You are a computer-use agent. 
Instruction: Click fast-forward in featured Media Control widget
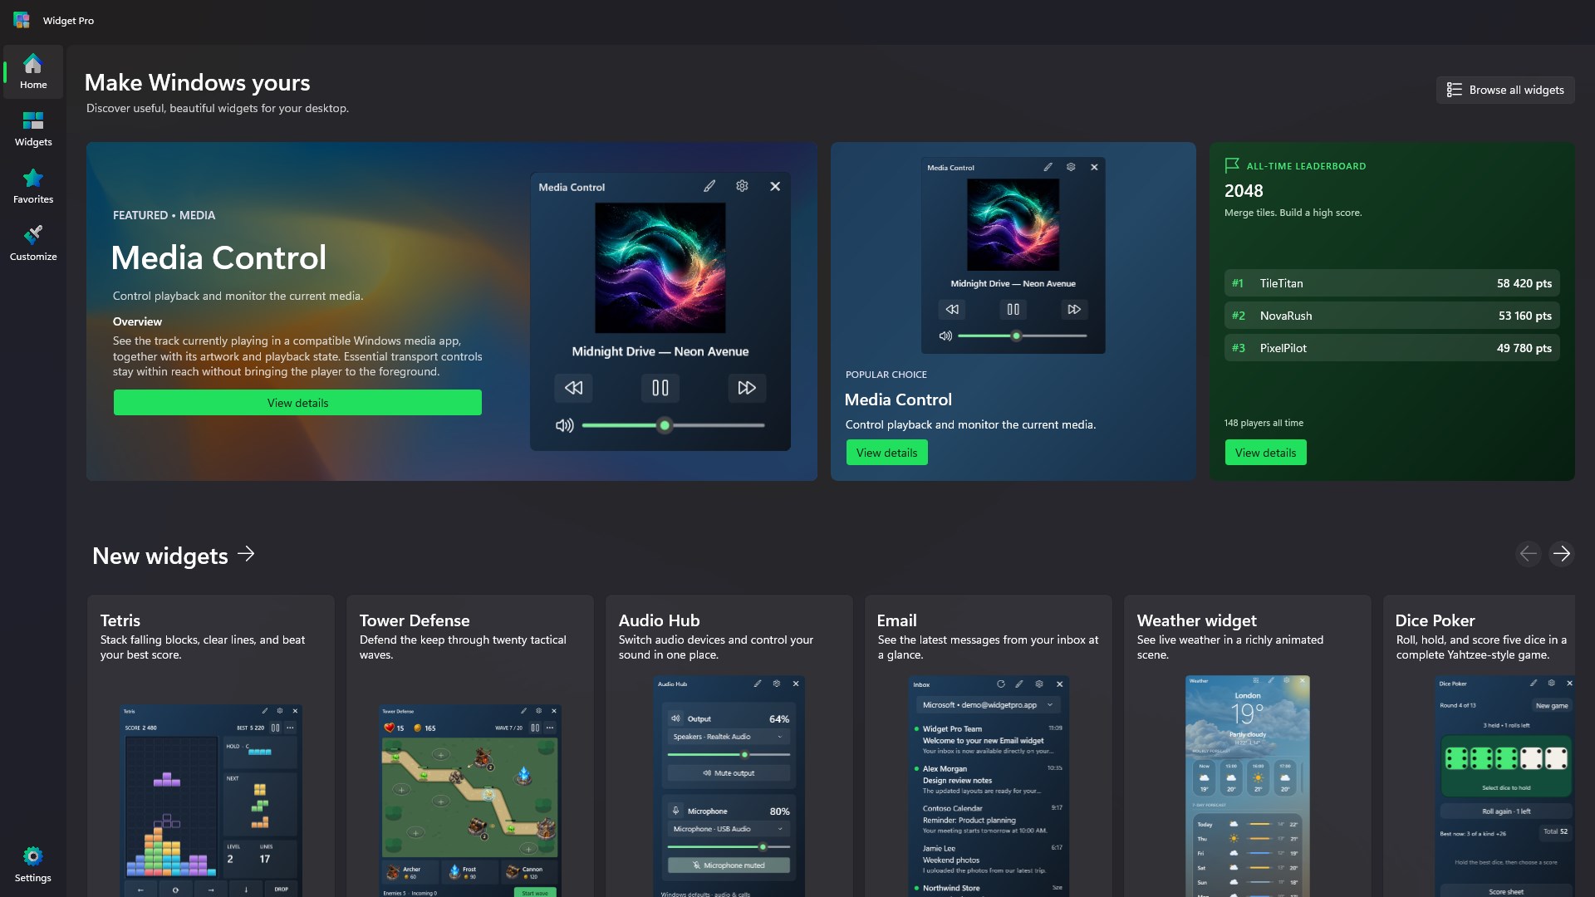[x=747, y=388]
